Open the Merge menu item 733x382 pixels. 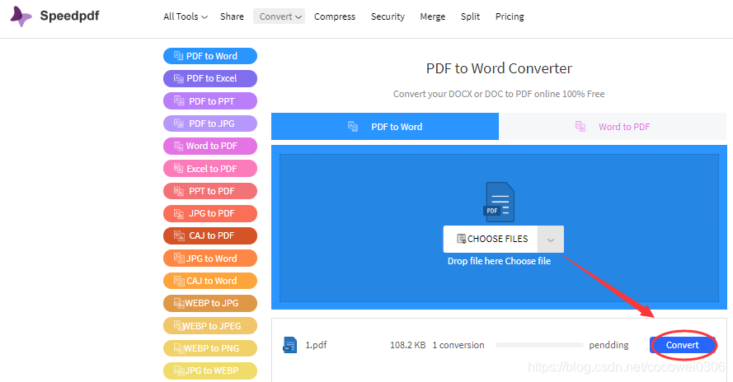[432, 16]
